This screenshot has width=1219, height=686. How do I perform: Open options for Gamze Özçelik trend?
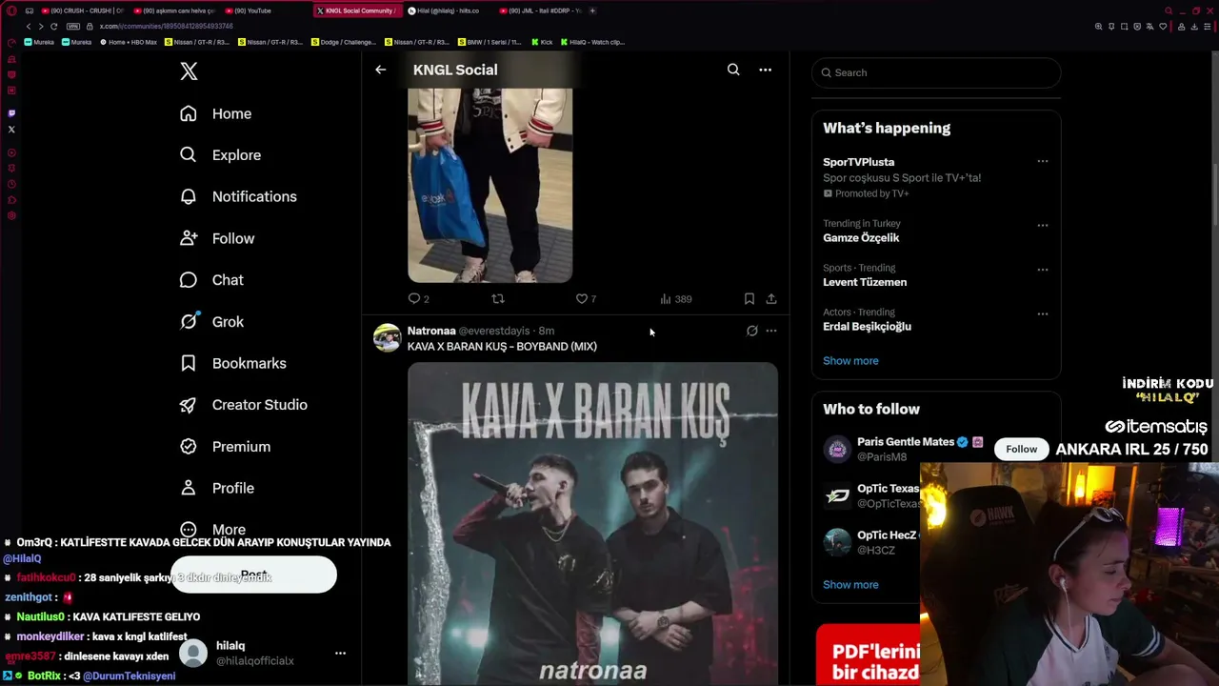(x=1043, y=226)
